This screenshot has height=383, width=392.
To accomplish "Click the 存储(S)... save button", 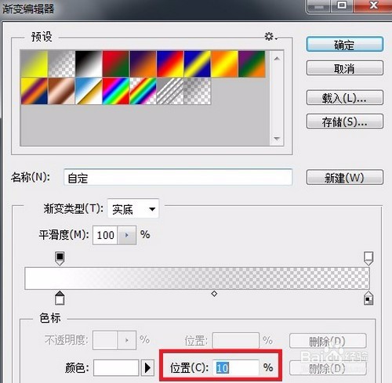I will [345, 121].
